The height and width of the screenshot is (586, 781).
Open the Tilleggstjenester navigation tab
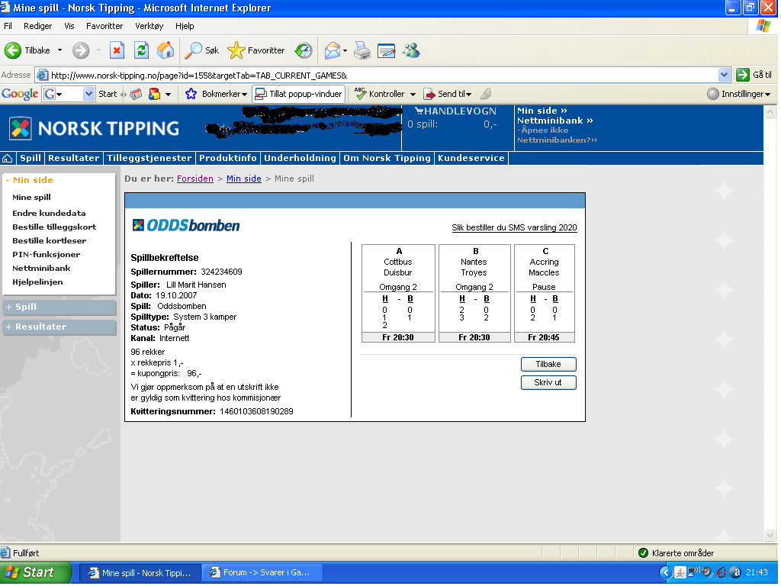(x=149, y=158)
